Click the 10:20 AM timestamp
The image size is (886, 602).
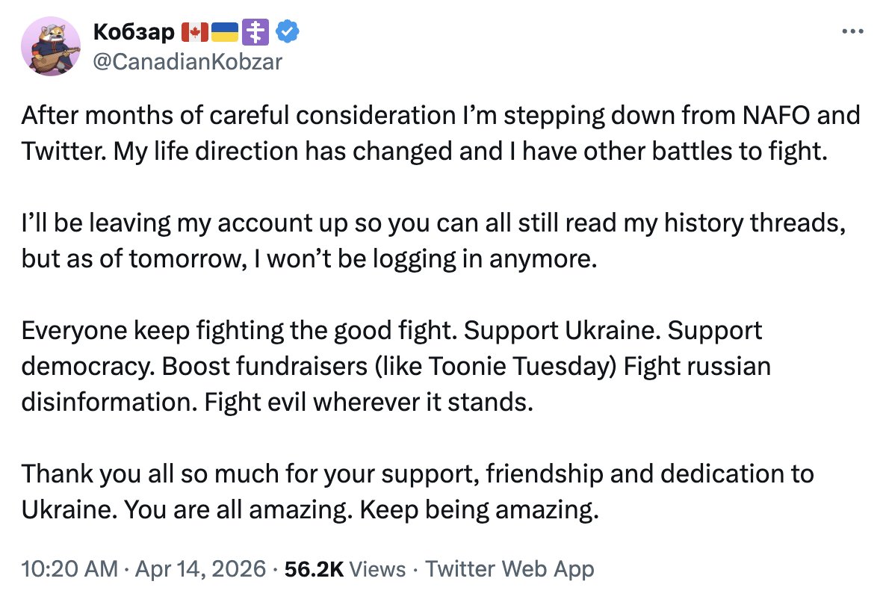click(69, 569)
